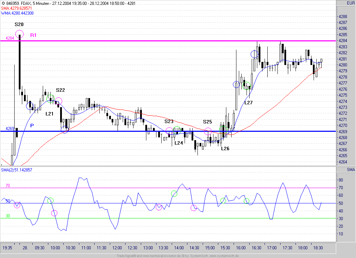The height and width of the screenshot is (258, 356).
Task: Click the 15:30 time axis label
Action: pos(225,248)
